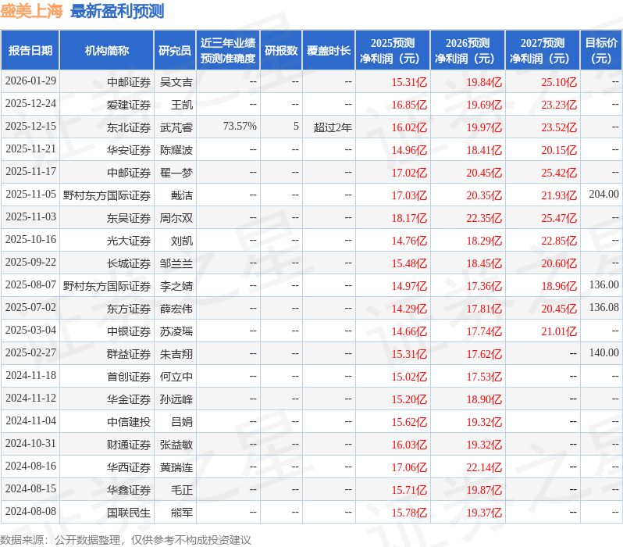Viewport: 623px width, 547px height.
Task: Click target price 140.00 for 群益证券
Action: 603,353
